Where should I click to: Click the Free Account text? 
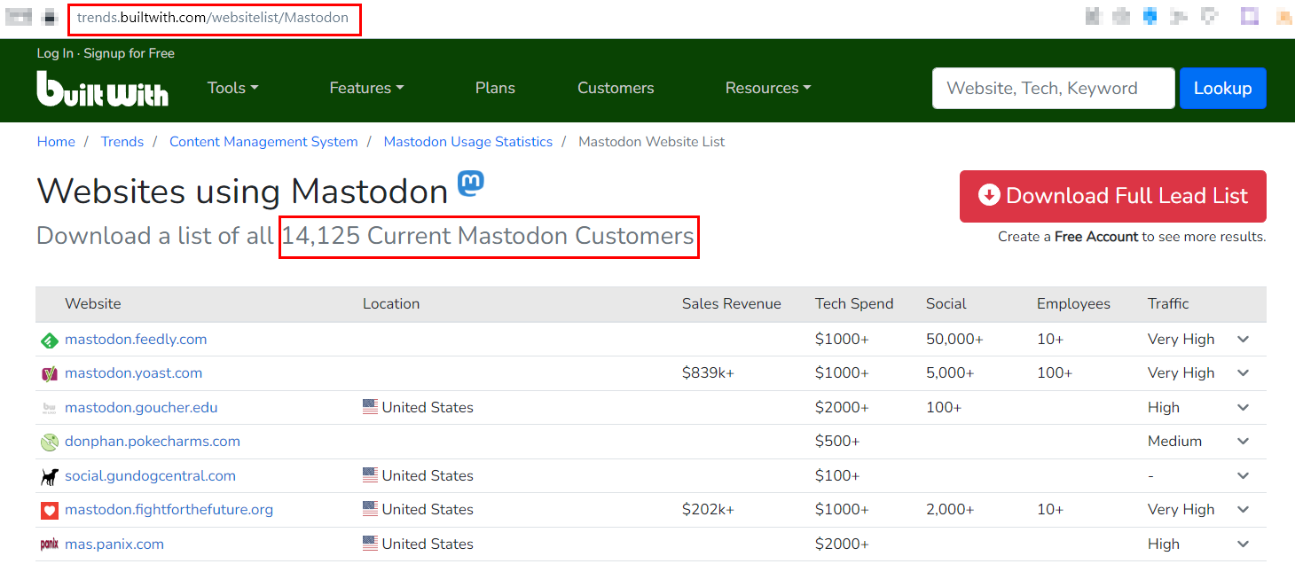click(x=1096, y=237)
